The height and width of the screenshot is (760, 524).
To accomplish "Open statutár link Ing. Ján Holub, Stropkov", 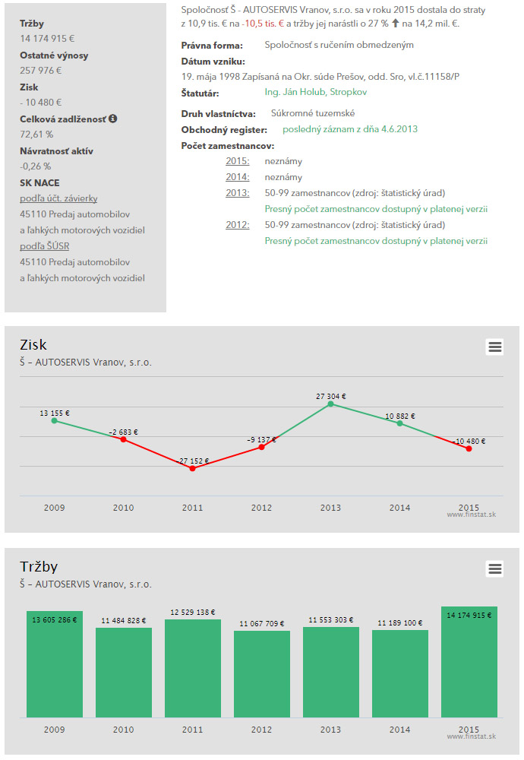I will click(x=316, y=92).
